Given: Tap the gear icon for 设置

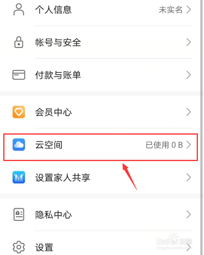Looking at the screenshot, I should (x=19, y=247).
